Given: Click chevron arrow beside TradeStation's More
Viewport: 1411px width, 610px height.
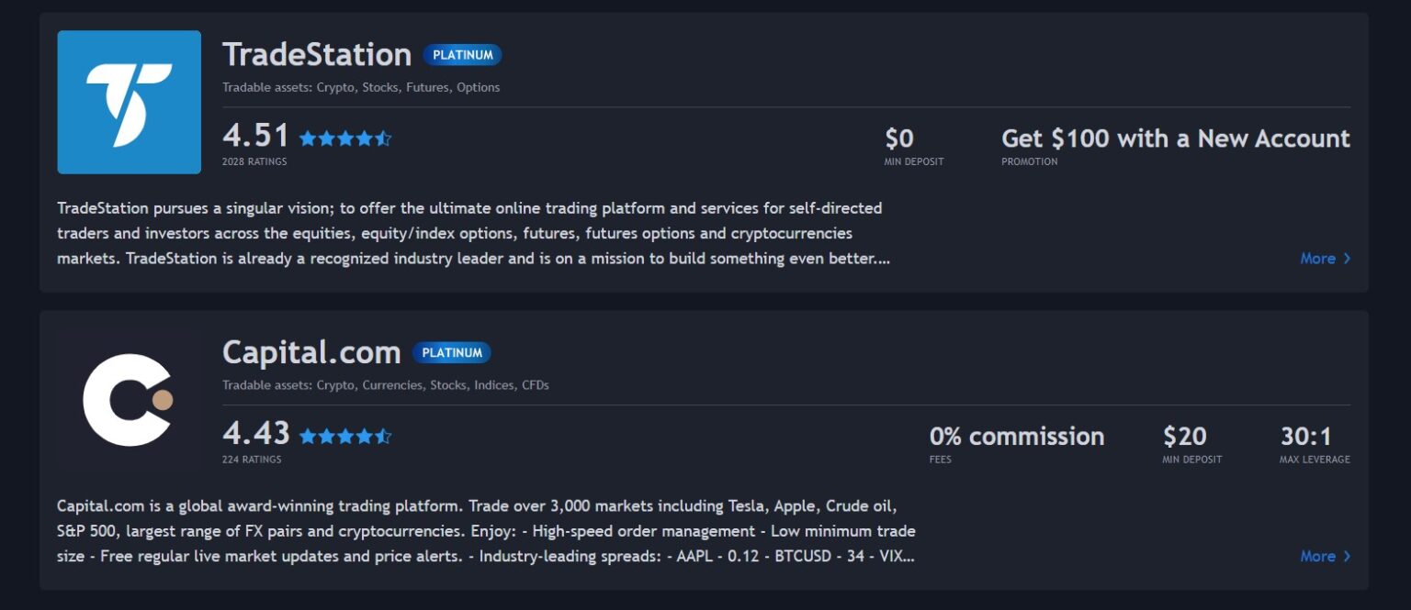Looking at the screenshot, I should 1347,259.
